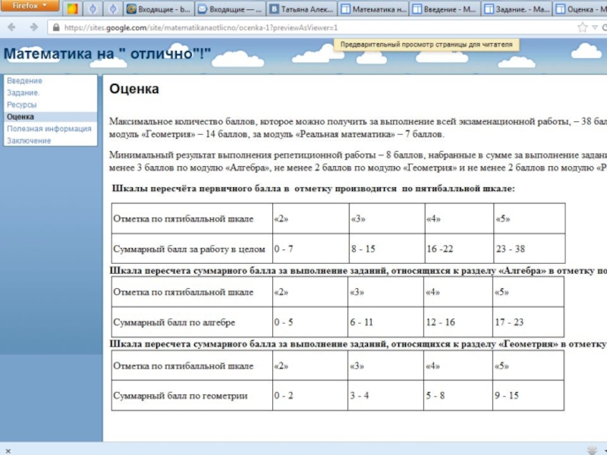Open the Математика н... browser tab
Screen dimensions: 607x455
click(373, 10)
